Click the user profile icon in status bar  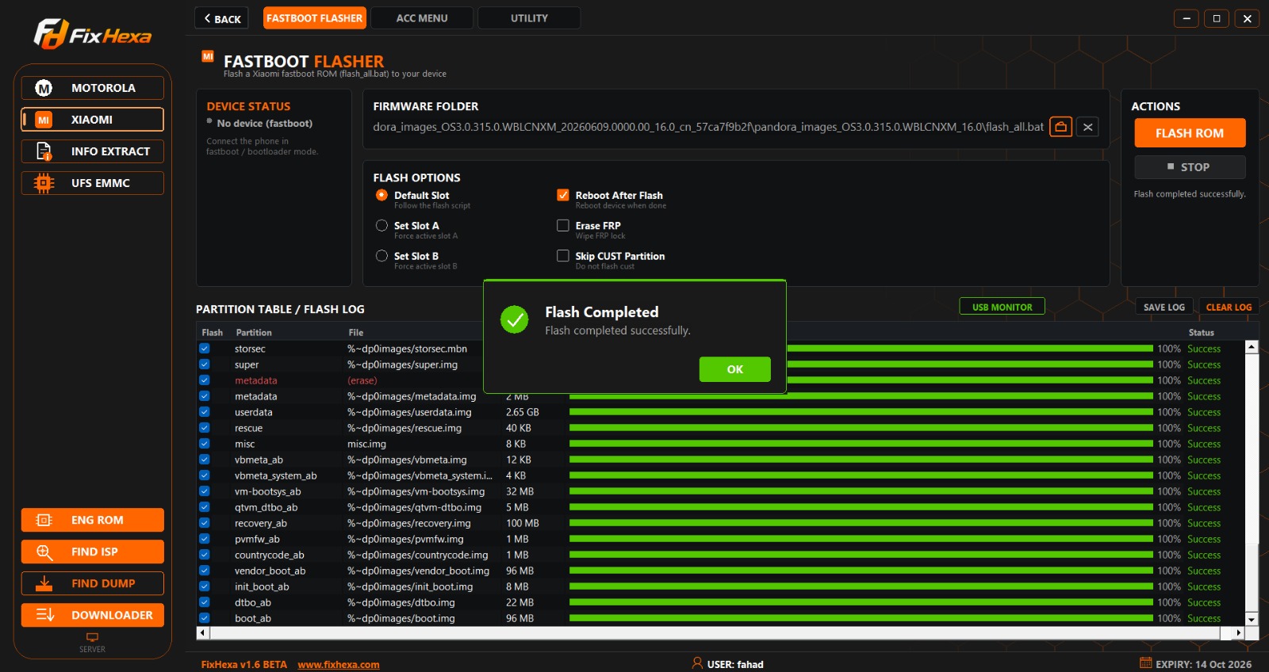point(697,663)
